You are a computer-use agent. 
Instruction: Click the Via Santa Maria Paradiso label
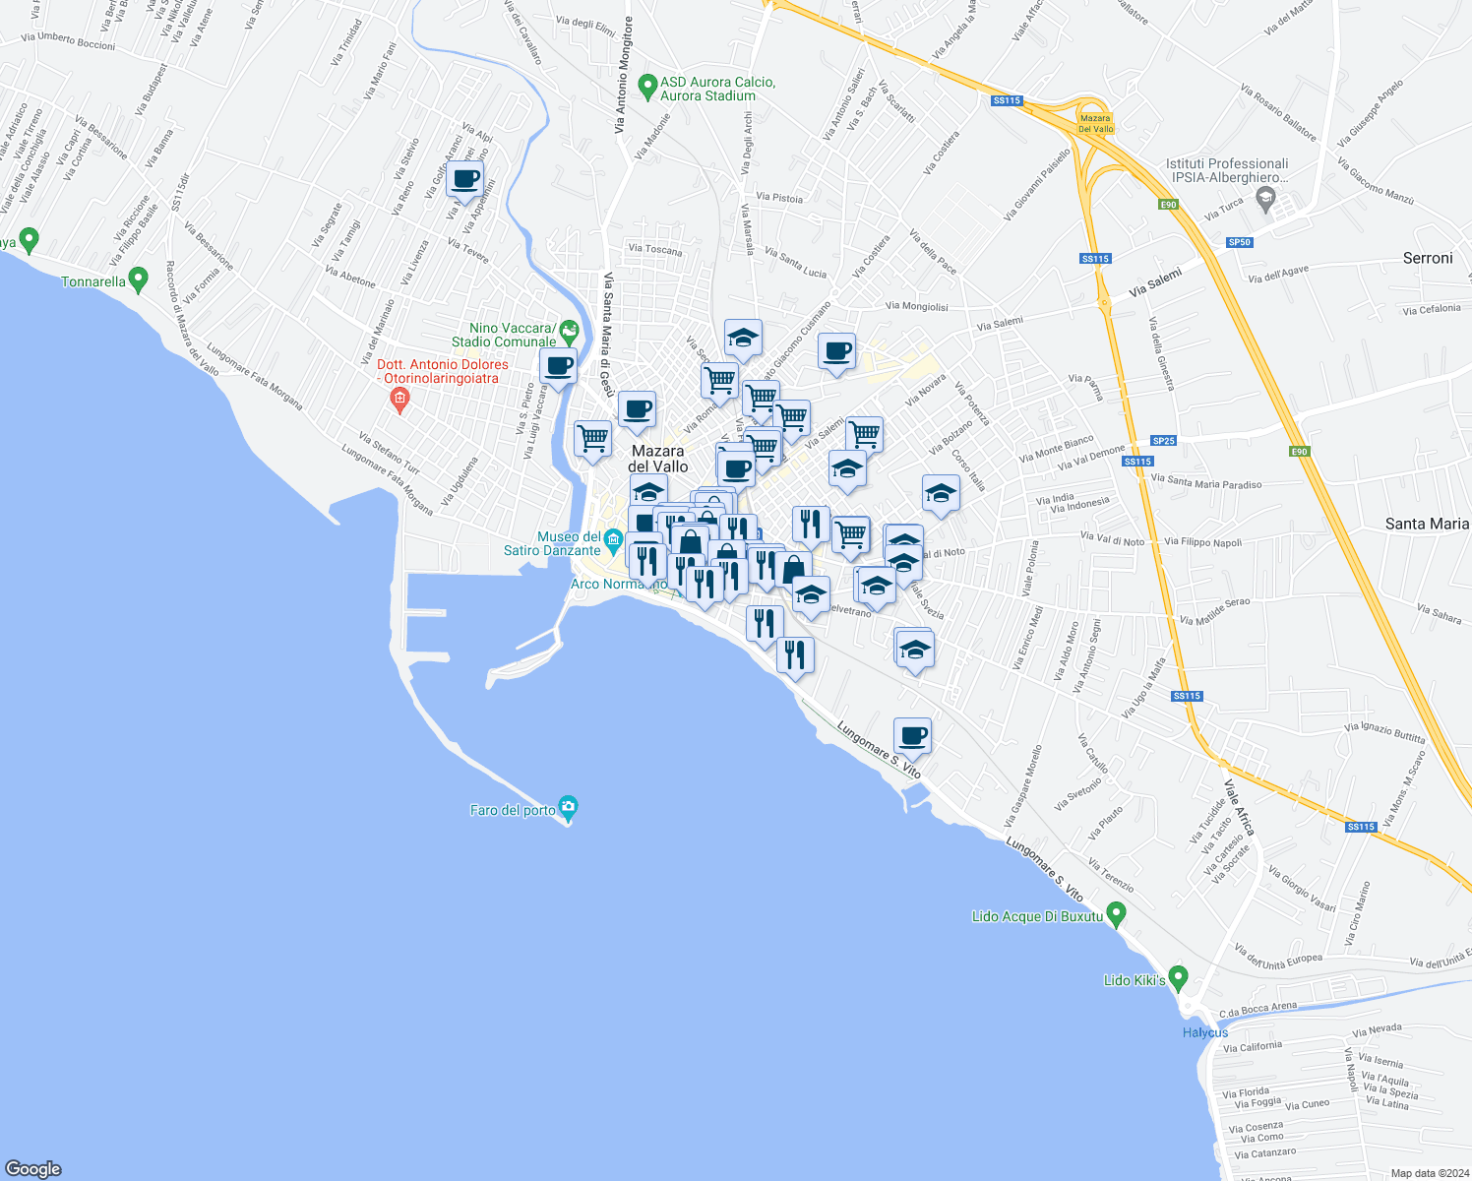(1206, 481)
